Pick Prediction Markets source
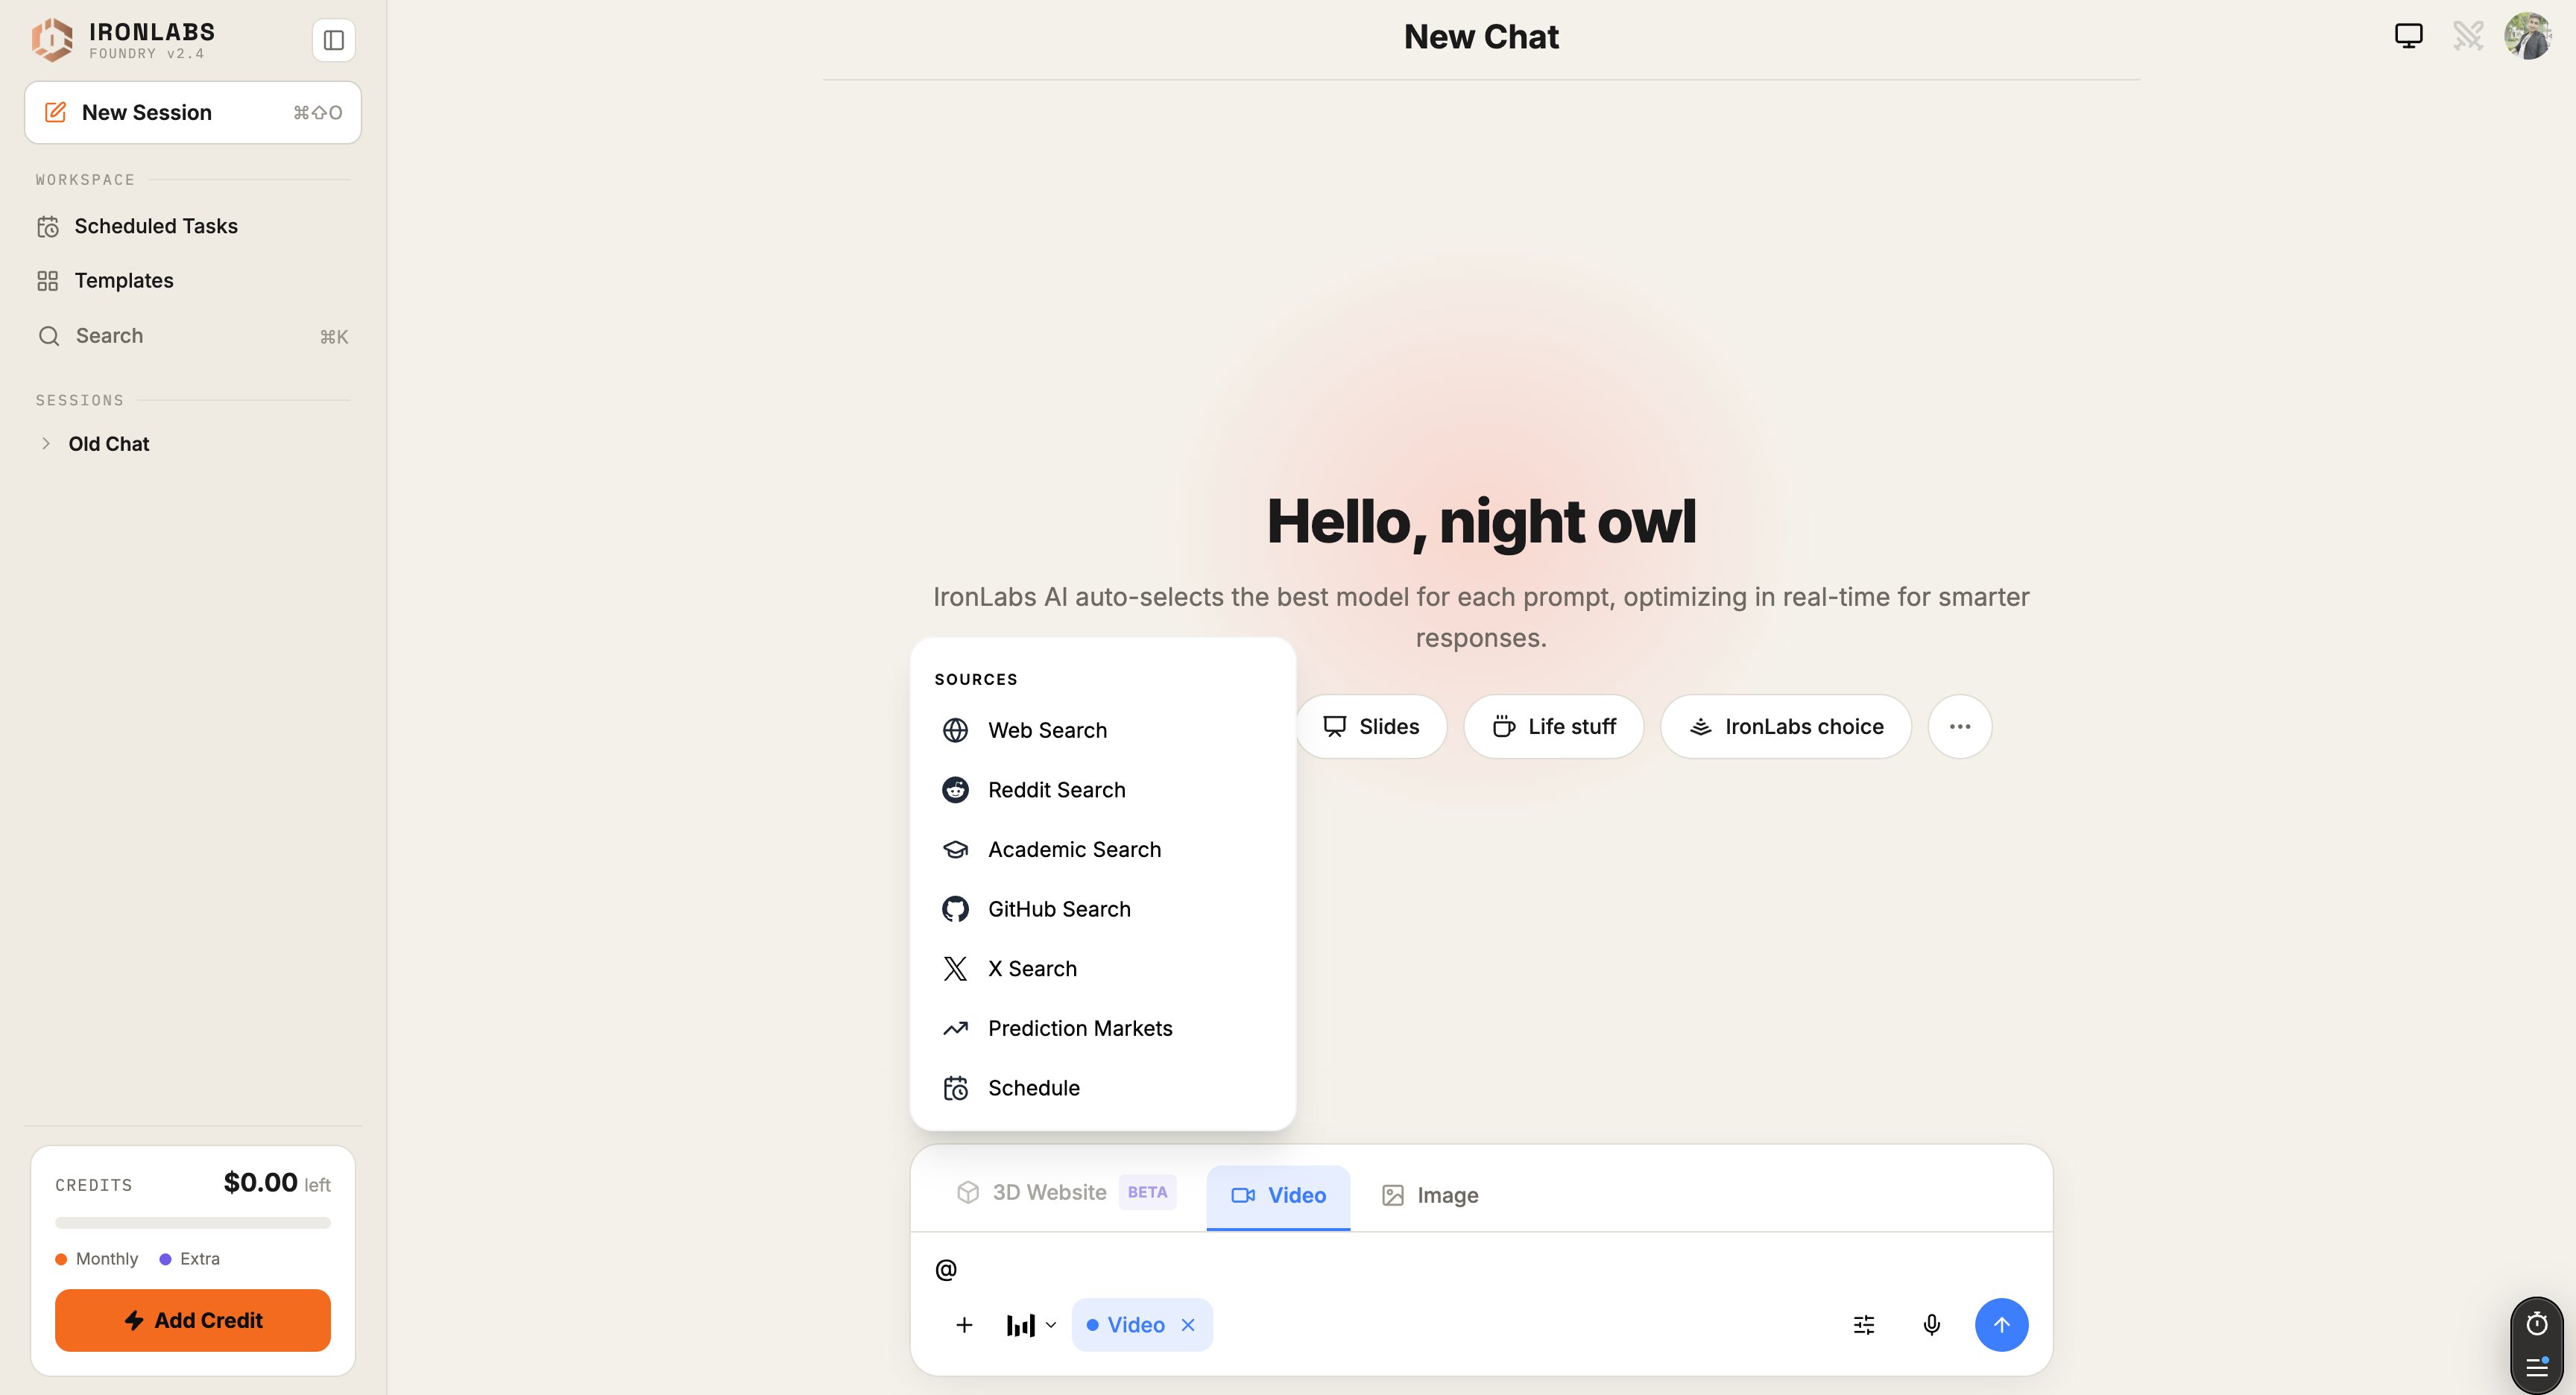This screenshot has height=1395, width=2576. point(1103,1029)
